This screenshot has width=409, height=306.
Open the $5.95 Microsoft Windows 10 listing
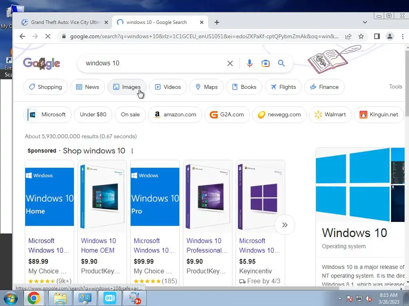click(x=260, y=245)
